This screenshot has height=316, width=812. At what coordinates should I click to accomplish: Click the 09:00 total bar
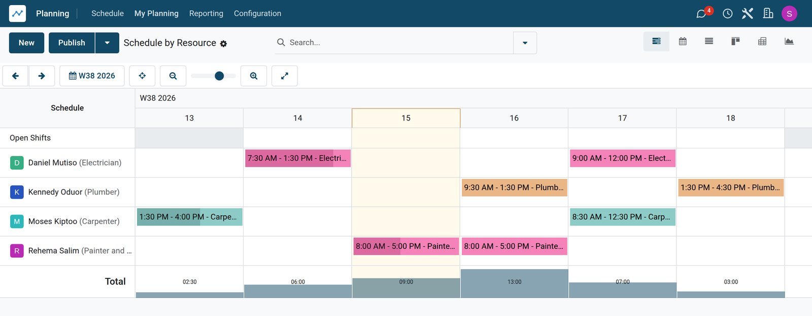(x=406, y=288)
